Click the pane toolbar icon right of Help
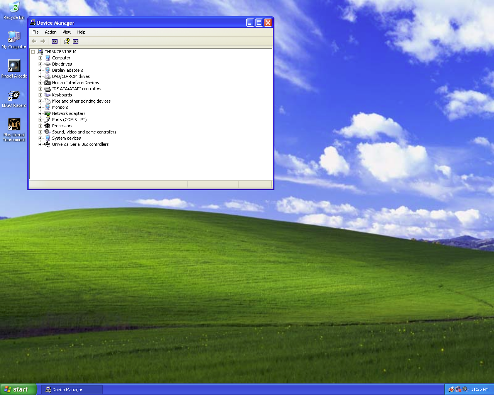 click(76, 41)
